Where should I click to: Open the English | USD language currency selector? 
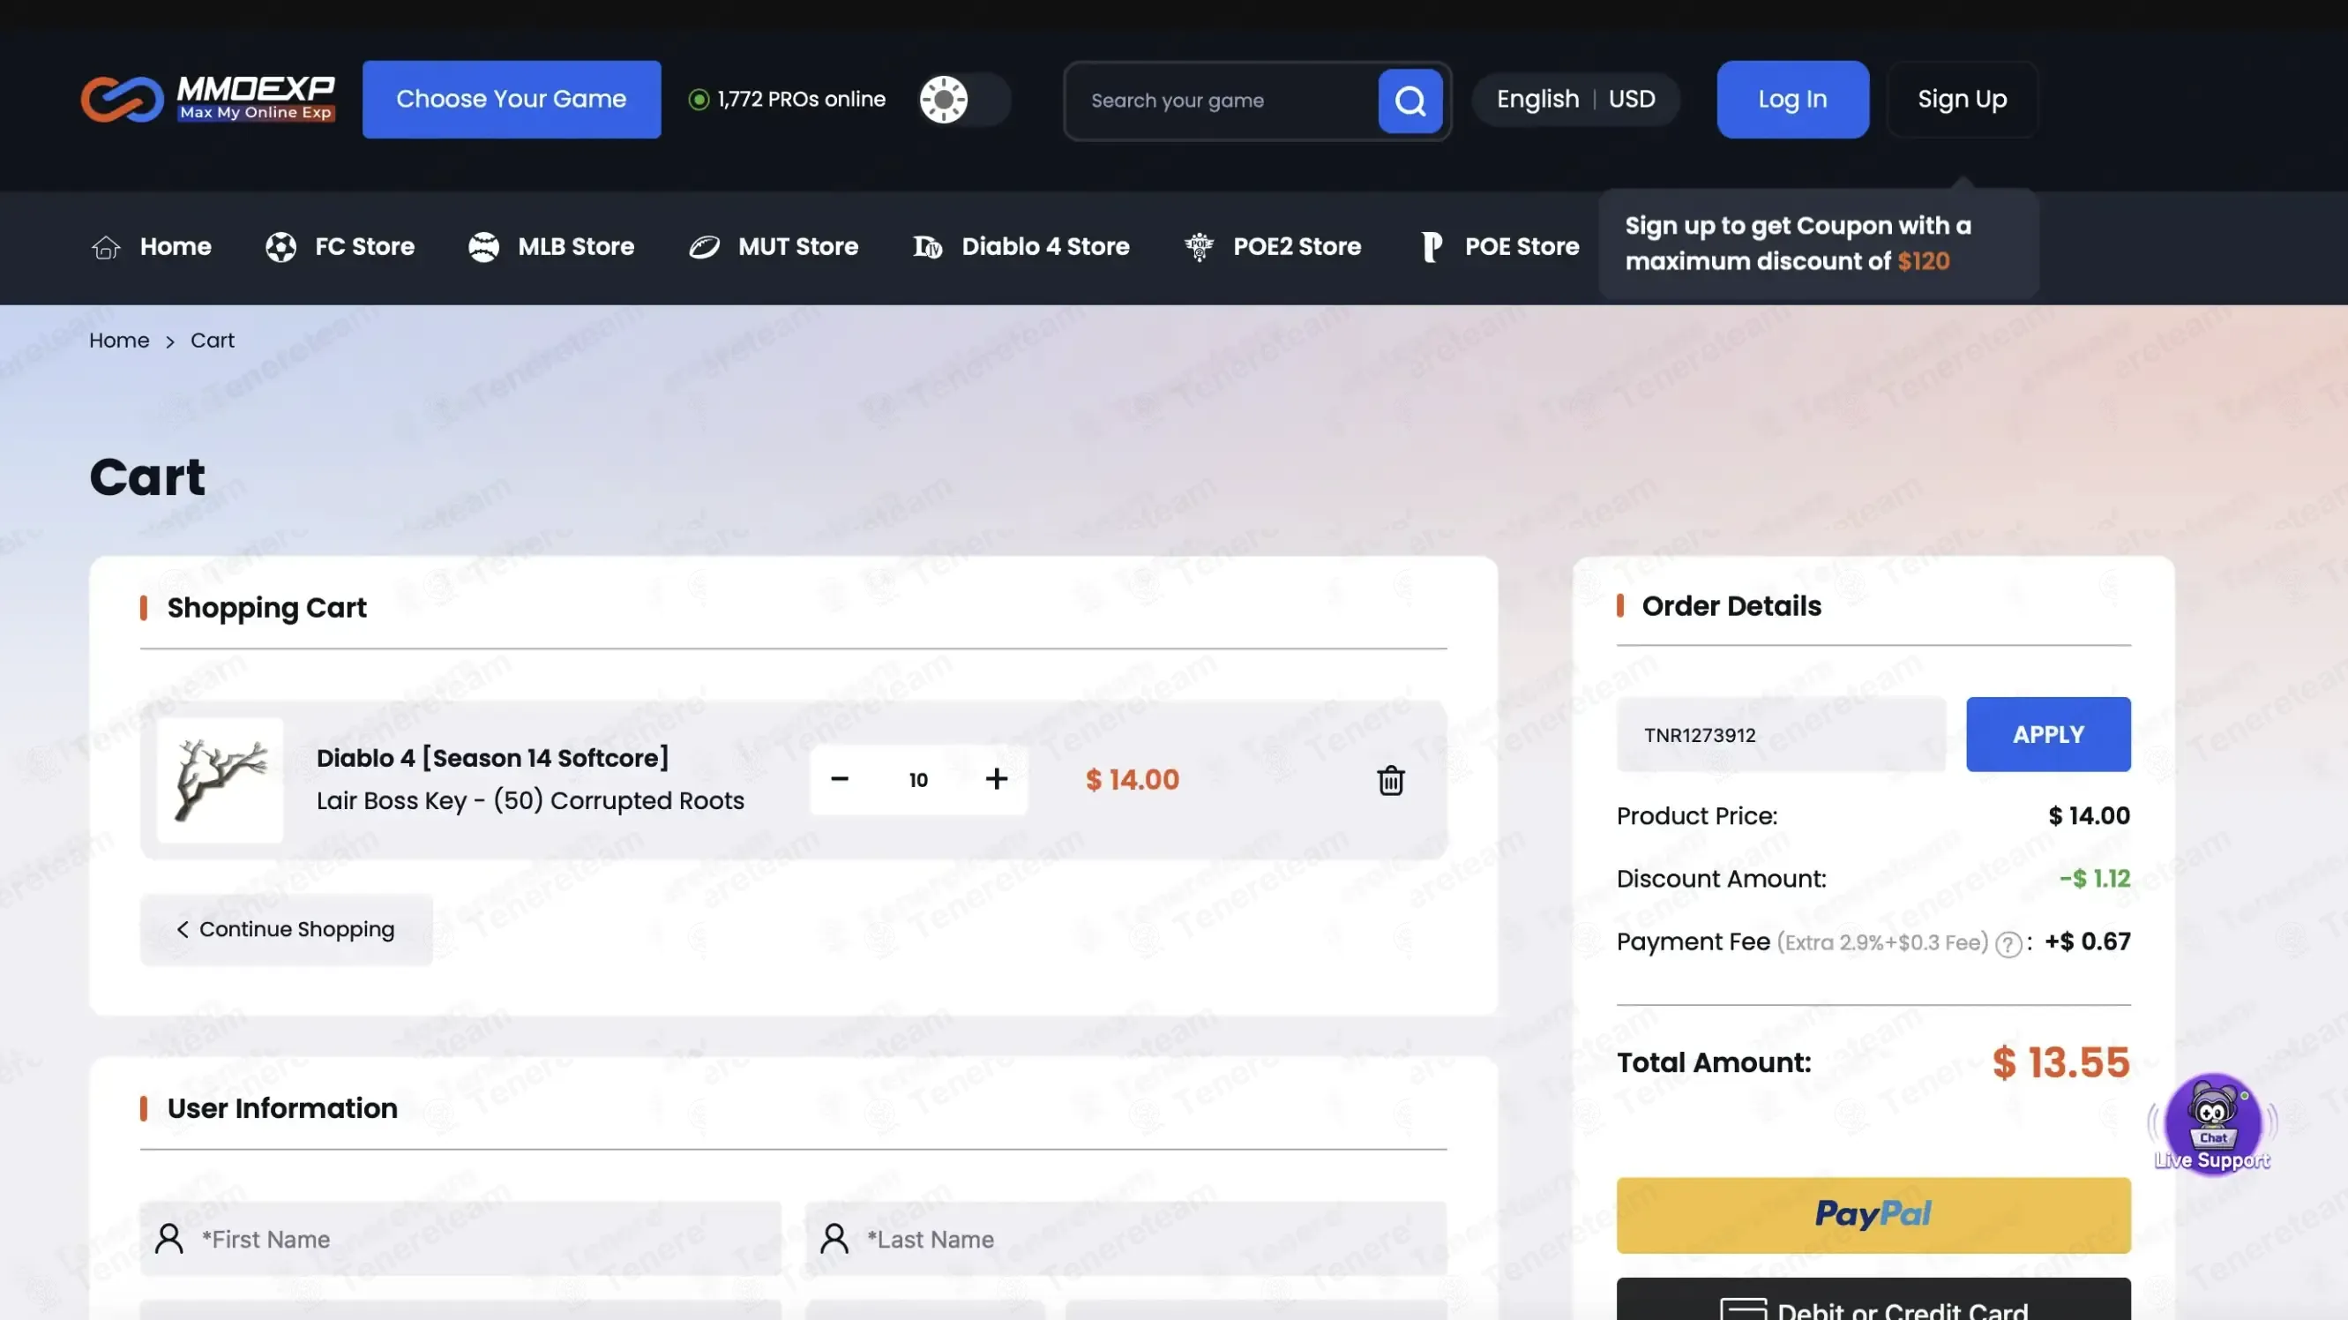click(x=1575, y=100)
